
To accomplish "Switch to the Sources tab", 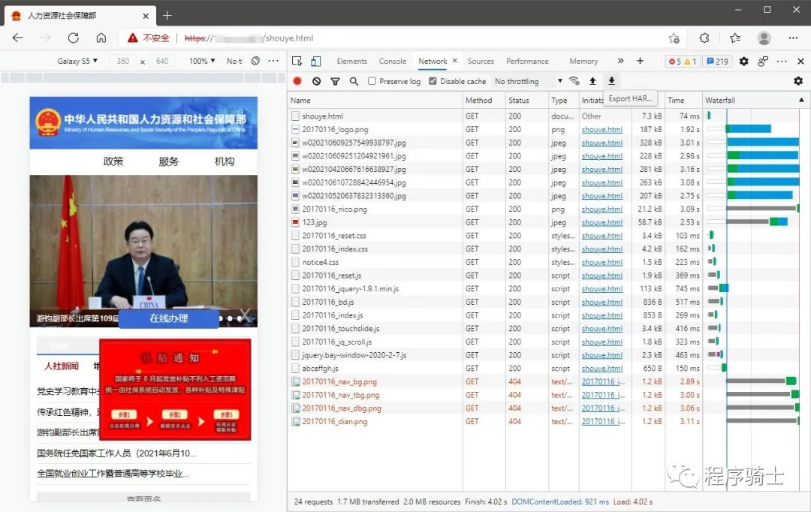I will [x=480, y=61].
